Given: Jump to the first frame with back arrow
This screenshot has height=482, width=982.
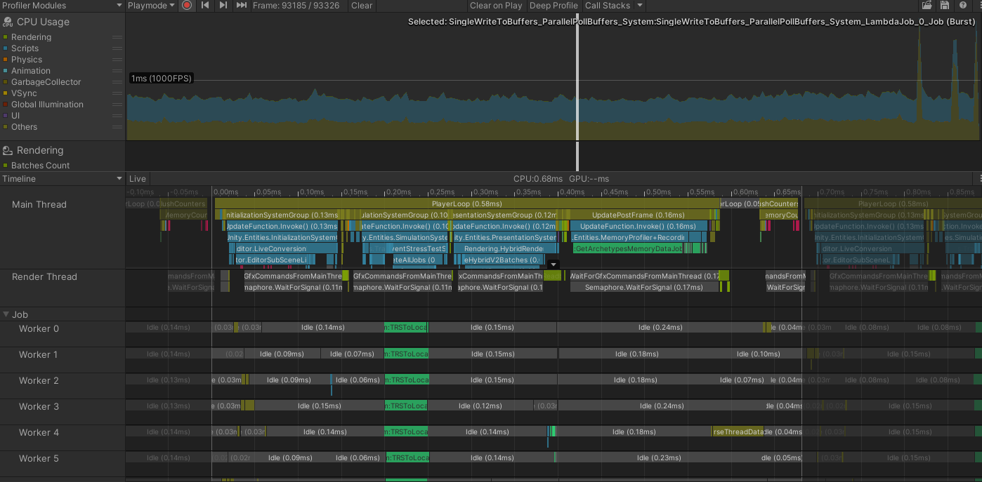Looking at the screenshot, I should point(204,6).
